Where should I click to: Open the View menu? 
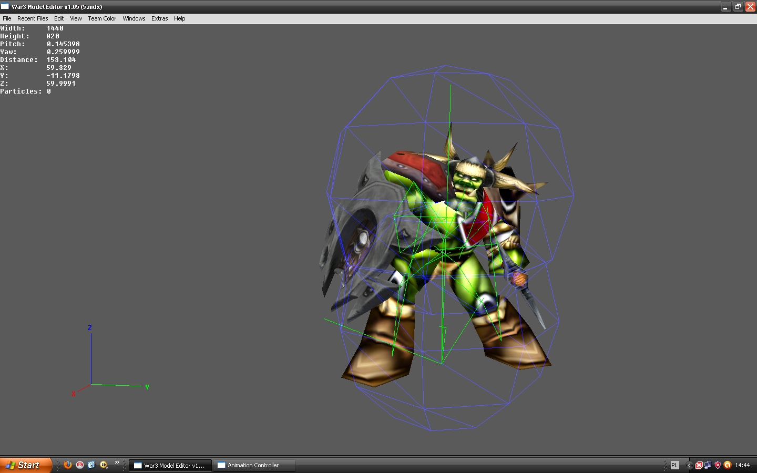(x=76, y=18)
